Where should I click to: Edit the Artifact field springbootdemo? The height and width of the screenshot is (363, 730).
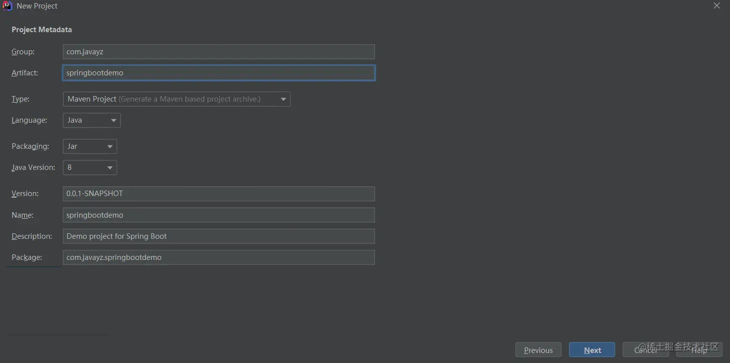pos(218,73)
